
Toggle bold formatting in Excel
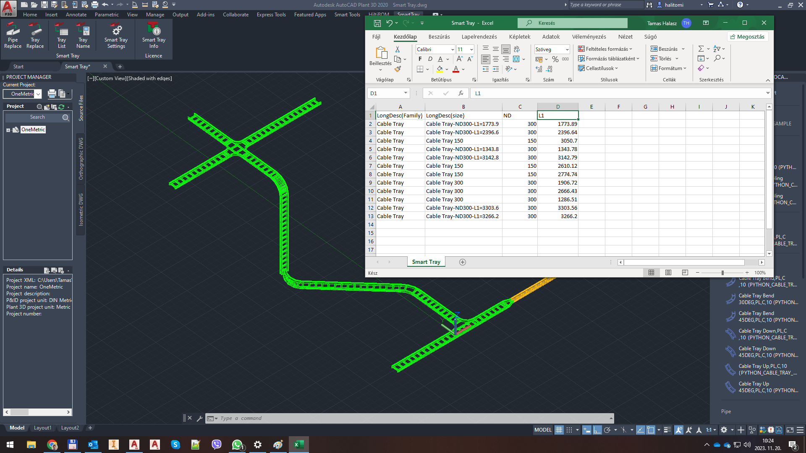[x=420, y=59]
